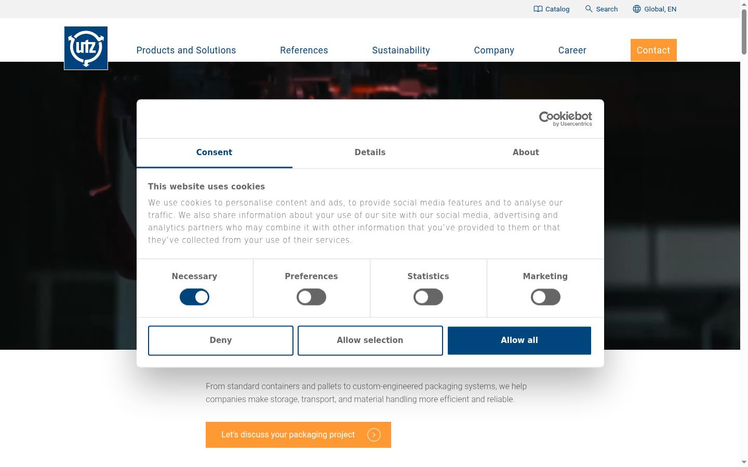
Task: Click Allow selection button
Action: click(370, 340)
